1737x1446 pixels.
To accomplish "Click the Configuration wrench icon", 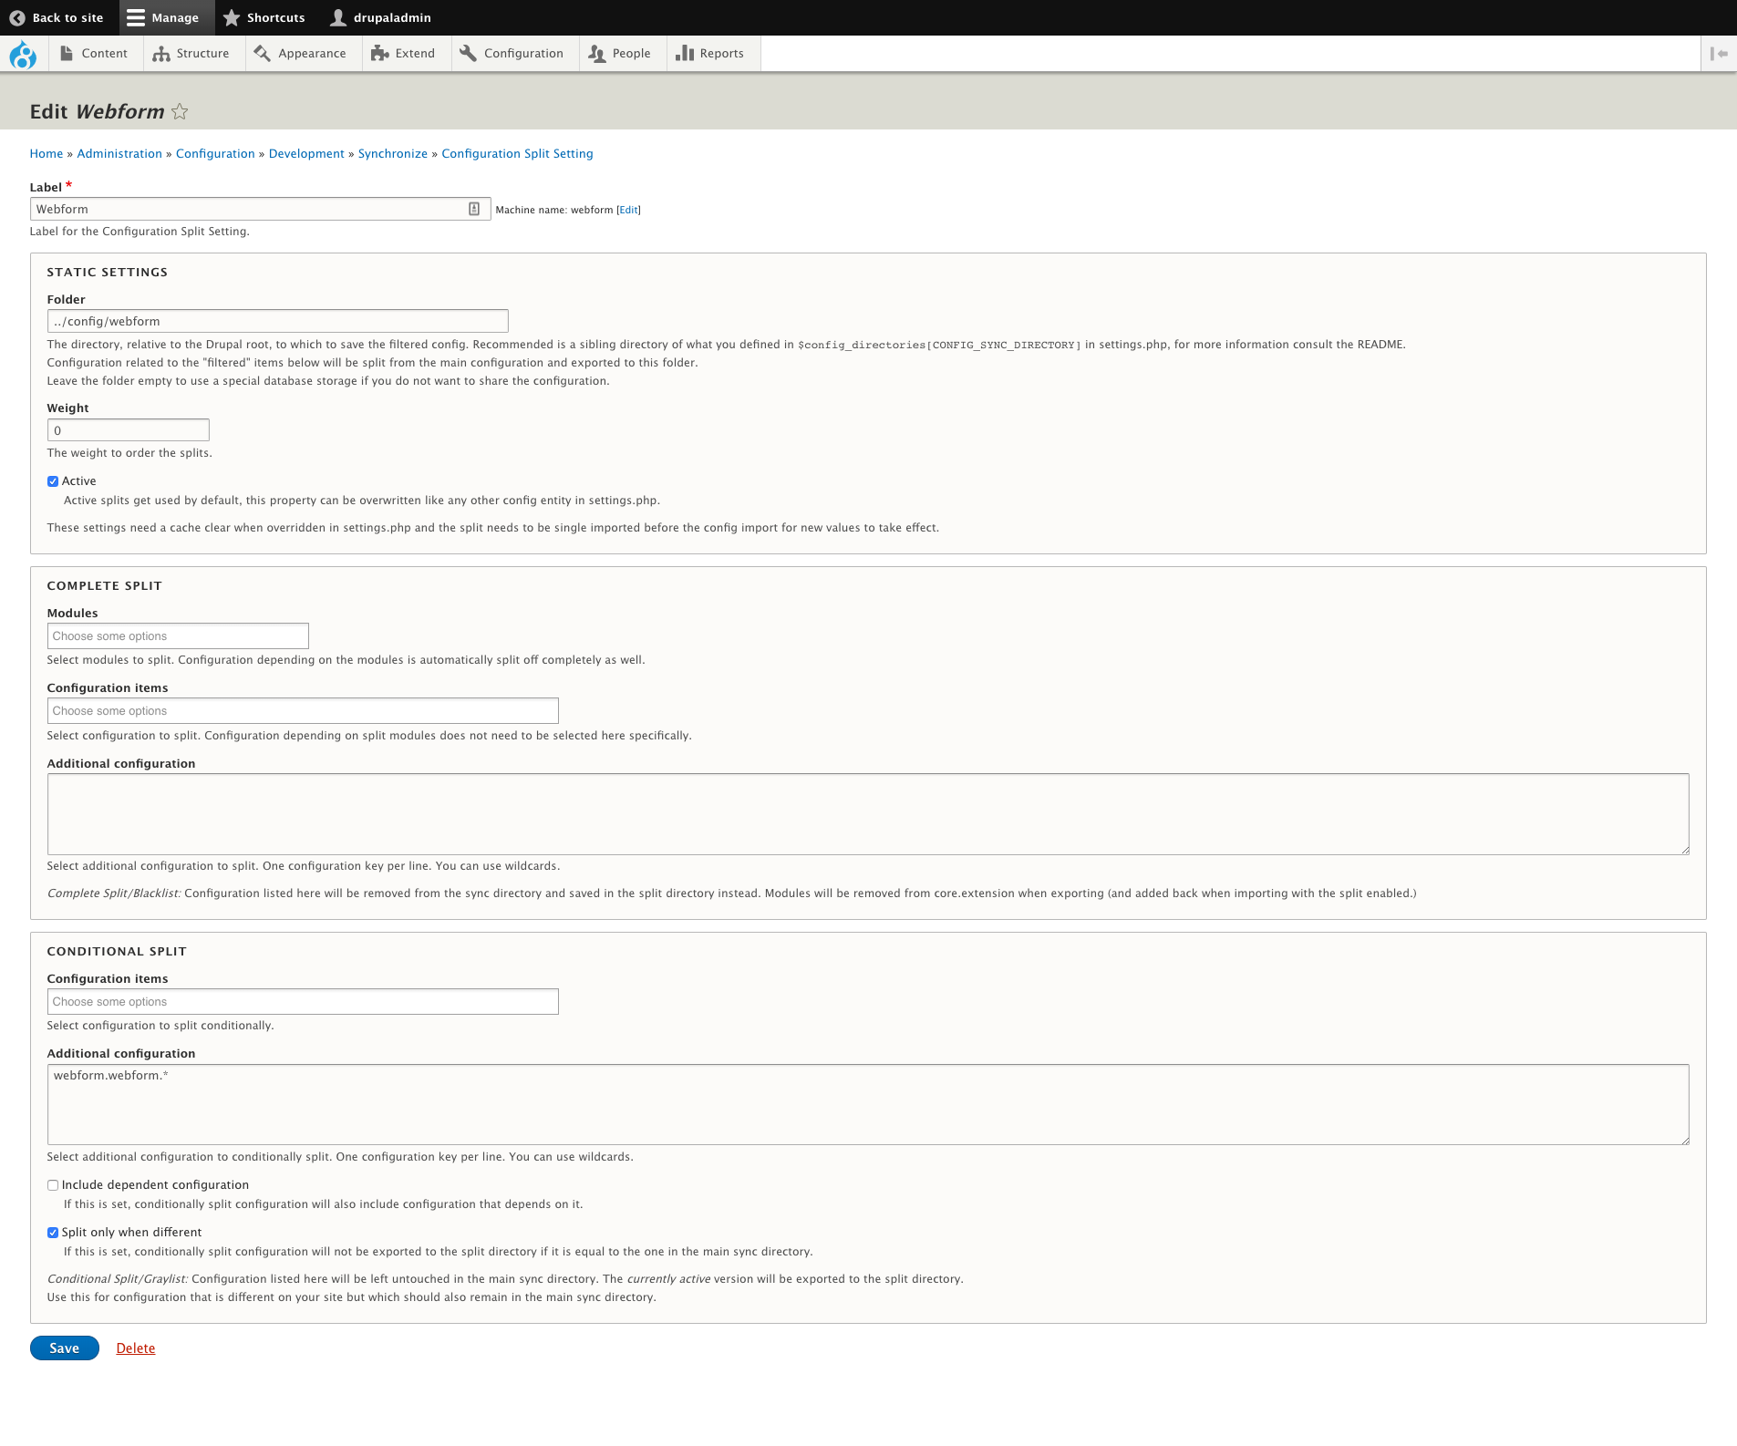I will [468, 53].
